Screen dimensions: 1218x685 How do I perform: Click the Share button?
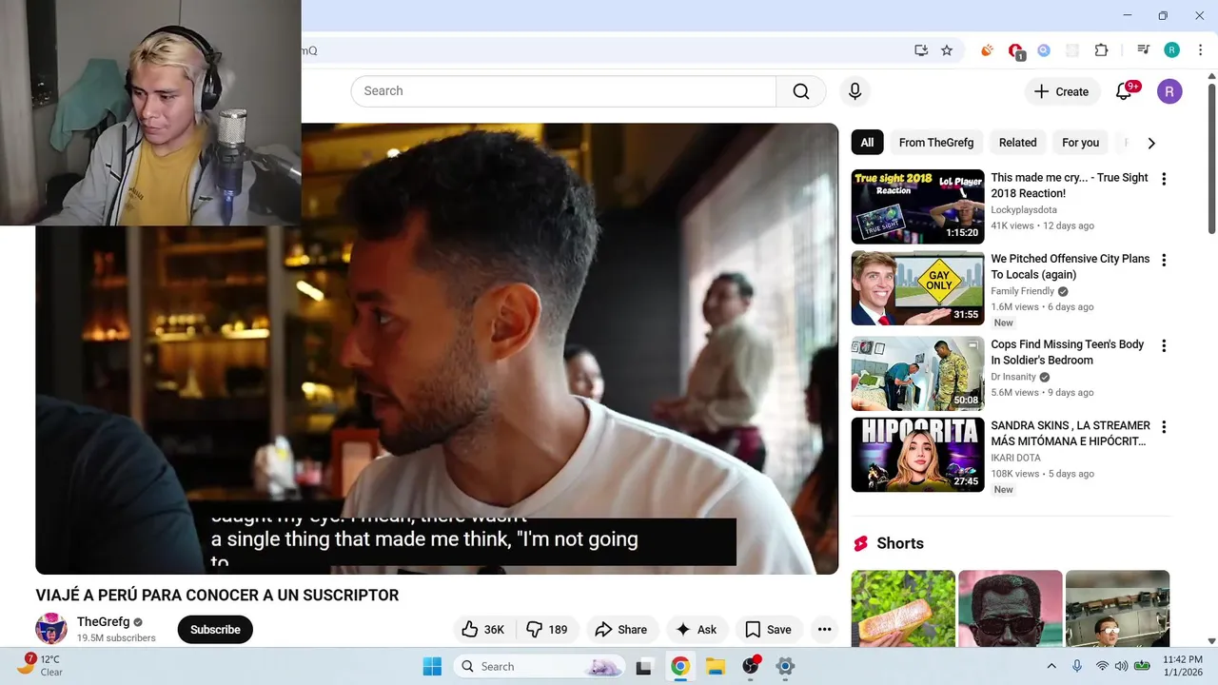click(621, 629)
